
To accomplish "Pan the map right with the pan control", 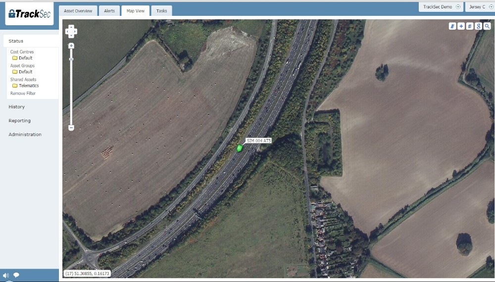I will tap(75, 32).
